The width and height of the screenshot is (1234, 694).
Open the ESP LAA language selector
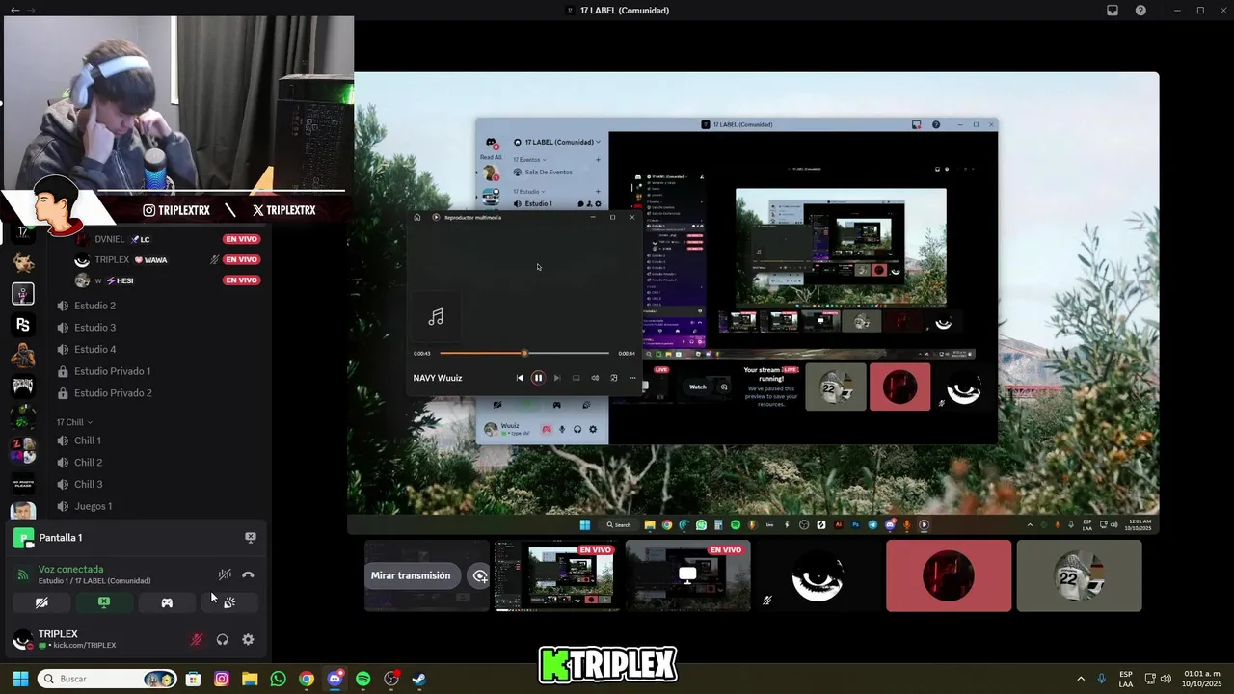1126,679
